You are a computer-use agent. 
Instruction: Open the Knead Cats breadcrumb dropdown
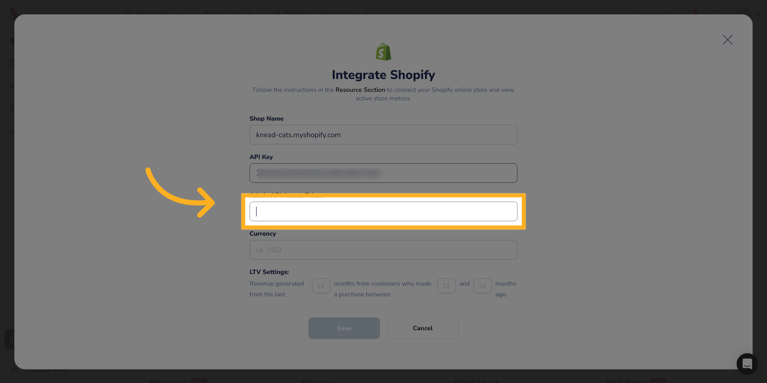click(x=250, y=13)
